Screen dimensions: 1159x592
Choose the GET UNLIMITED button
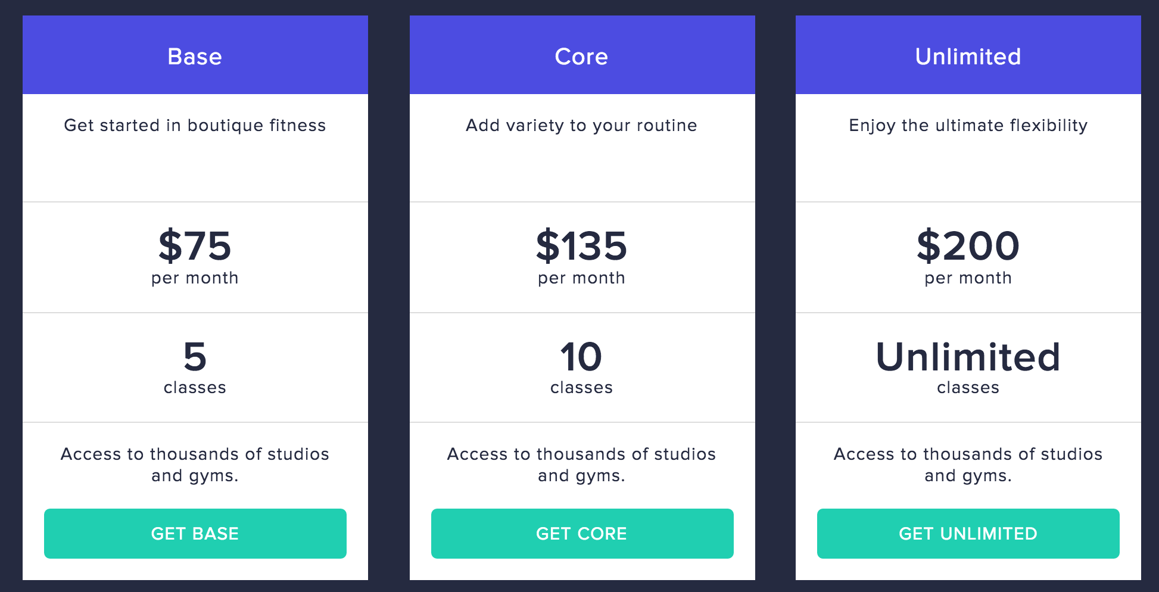pyautogui.click(x=968, y=534)
